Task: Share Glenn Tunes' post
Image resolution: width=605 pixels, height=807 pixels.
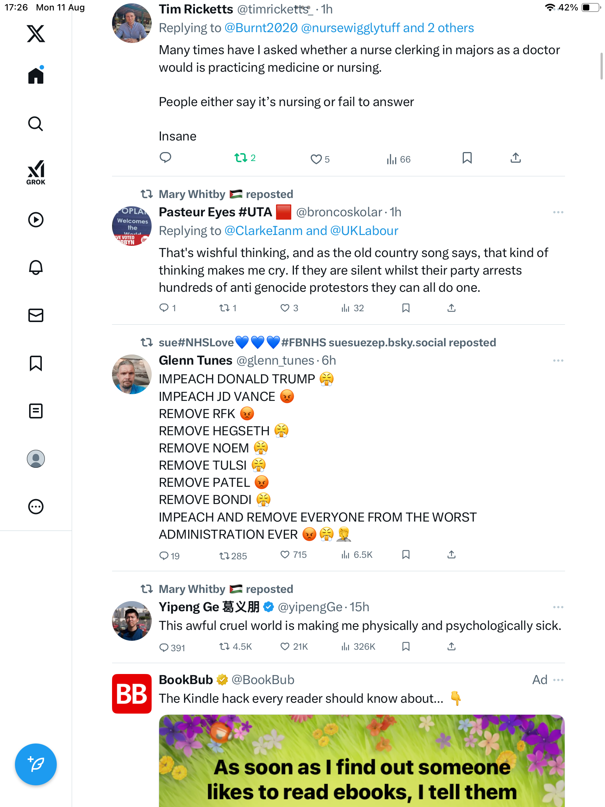Action: tap(452, 555)
